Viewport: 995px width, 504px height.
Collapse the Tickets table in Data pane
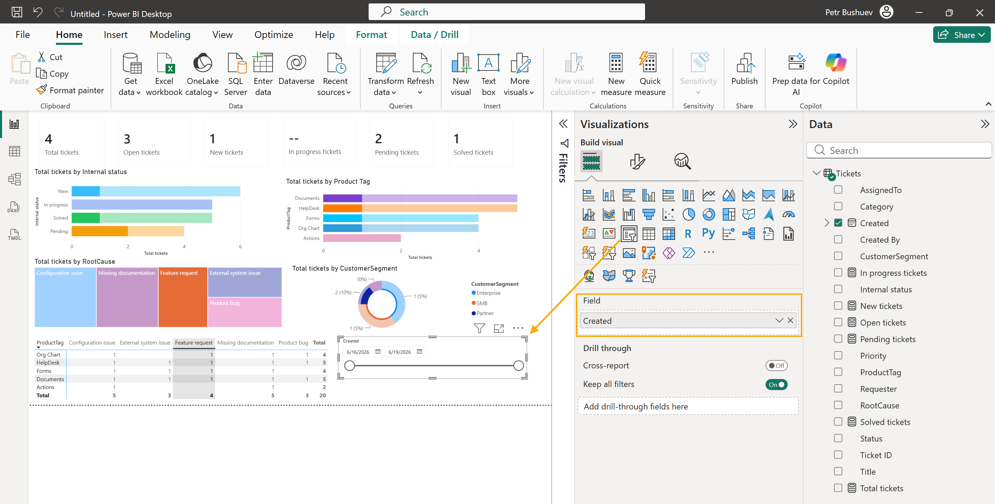pos(816,173)
